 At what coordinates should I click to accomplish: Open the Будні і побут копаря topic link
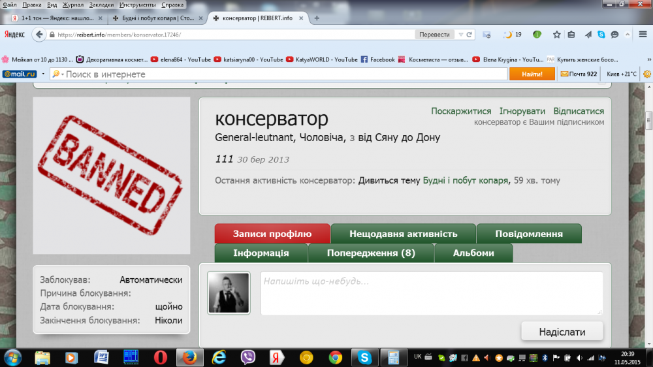(465, 180)
